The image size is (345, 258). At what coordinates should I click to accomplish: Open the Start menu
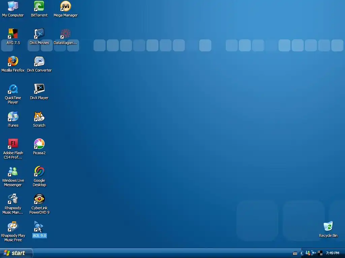16,253
